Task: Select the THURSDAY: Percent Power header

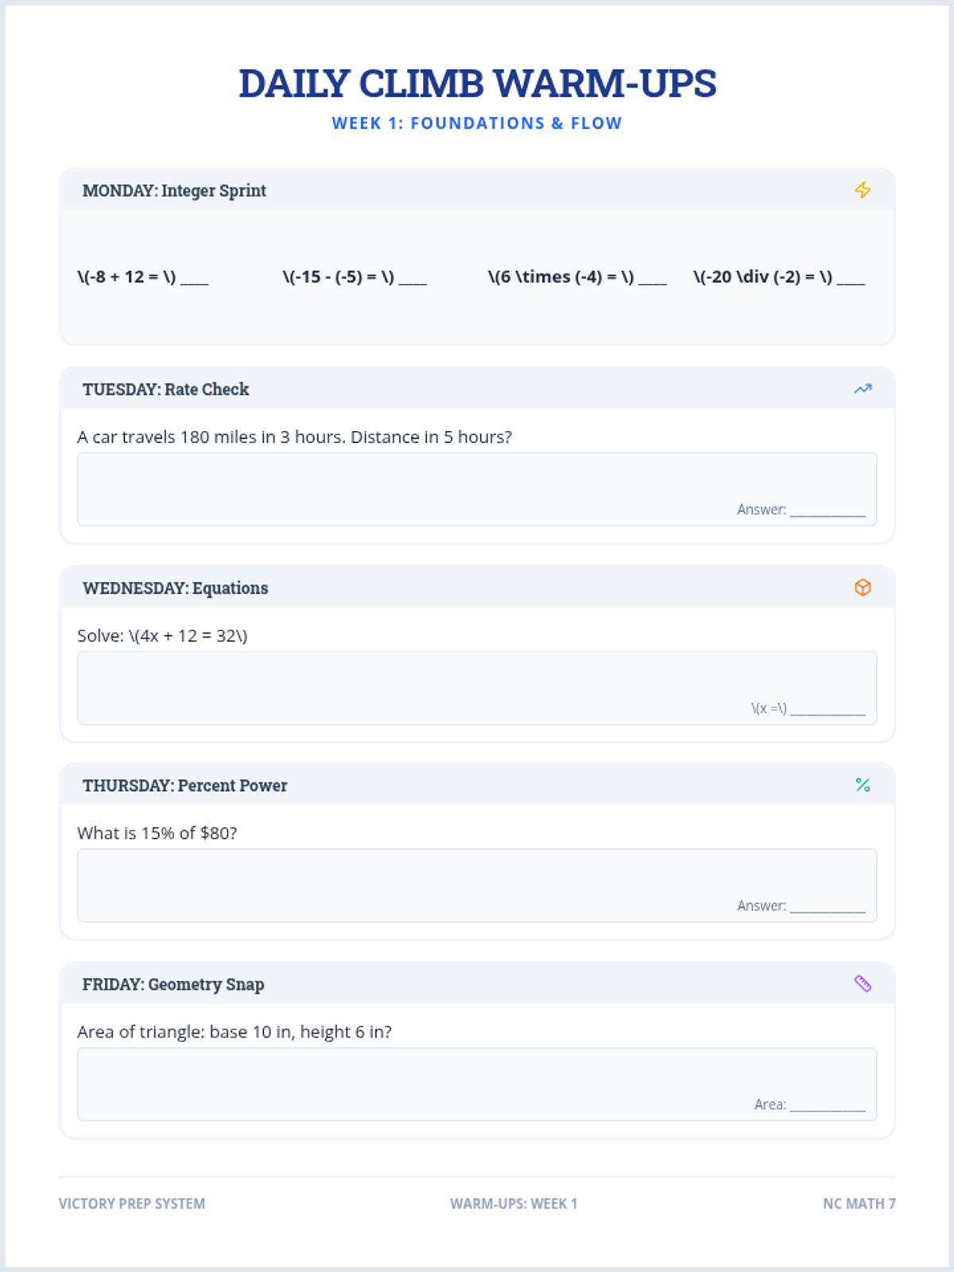Action: click(184, 785)
